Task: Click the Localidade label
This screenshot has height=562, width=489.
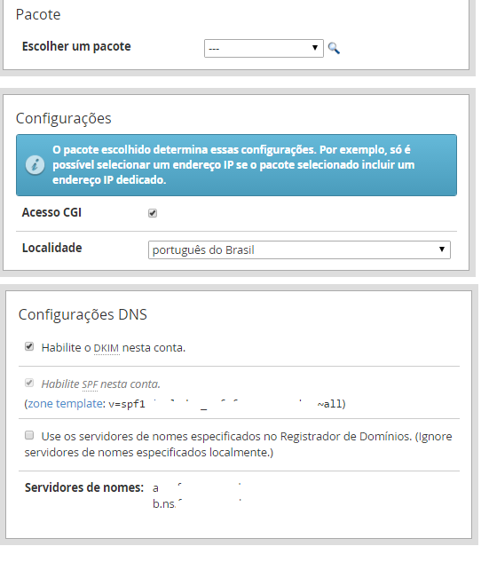Action: pos(52,248)
